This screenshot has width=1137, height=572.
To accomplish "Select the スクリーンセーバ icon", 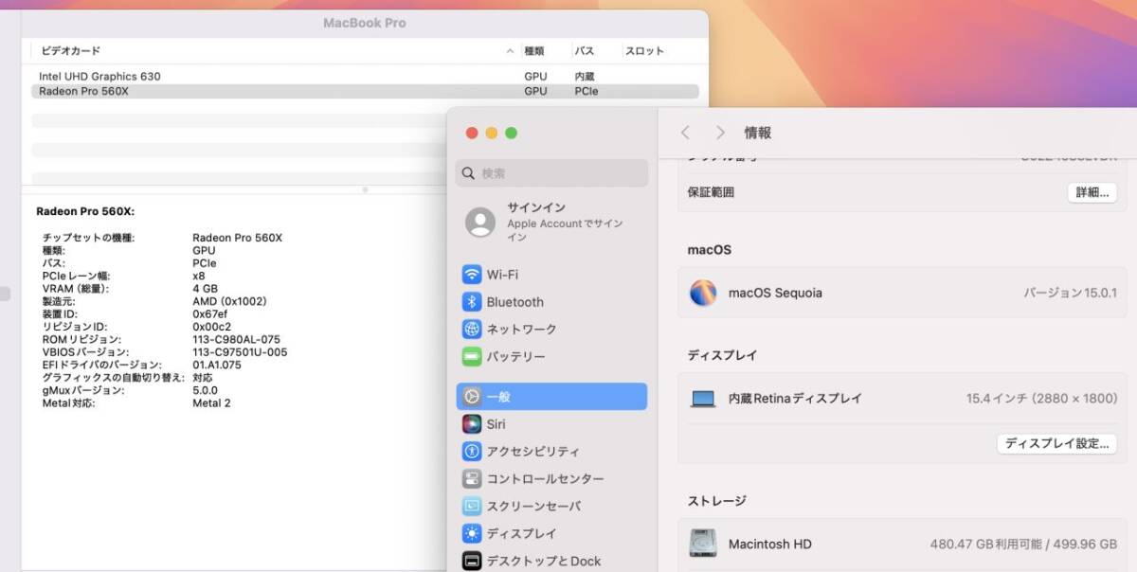I will click(x=472, y=507).
